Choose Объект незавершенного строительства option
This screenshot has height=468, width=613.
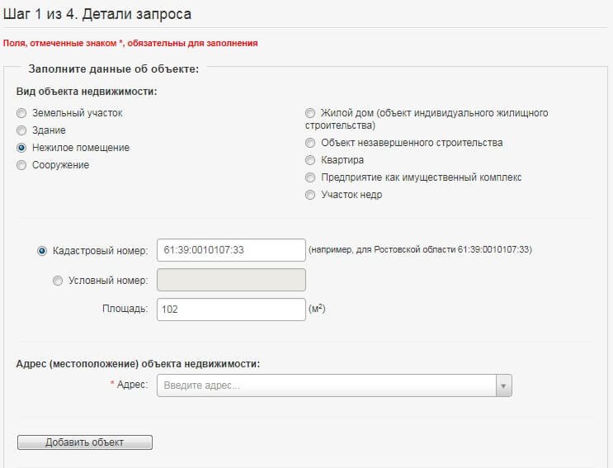tap(310, 143)
